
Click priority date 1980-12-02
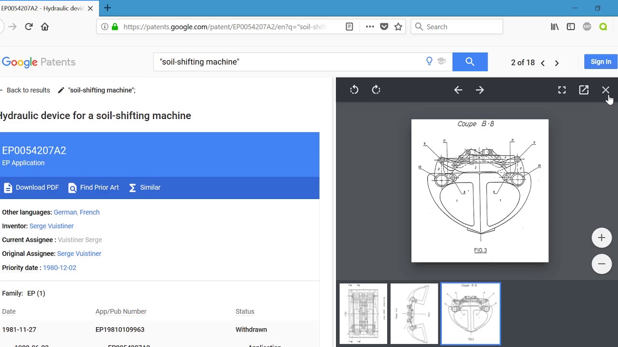click(x=59, y=267)
